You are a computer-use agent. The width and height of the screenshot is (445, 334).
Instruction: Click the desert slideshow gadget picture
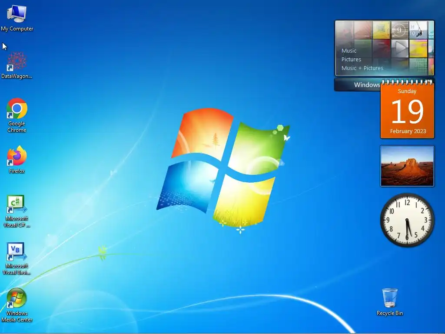coord(407,166)
